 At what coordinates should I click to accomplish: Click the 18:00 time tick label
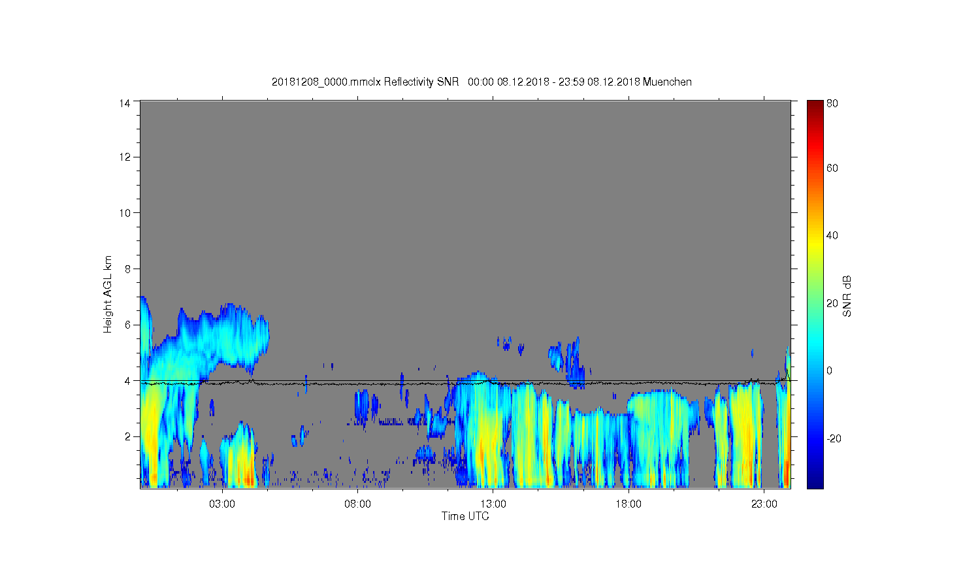pos(629,504)
